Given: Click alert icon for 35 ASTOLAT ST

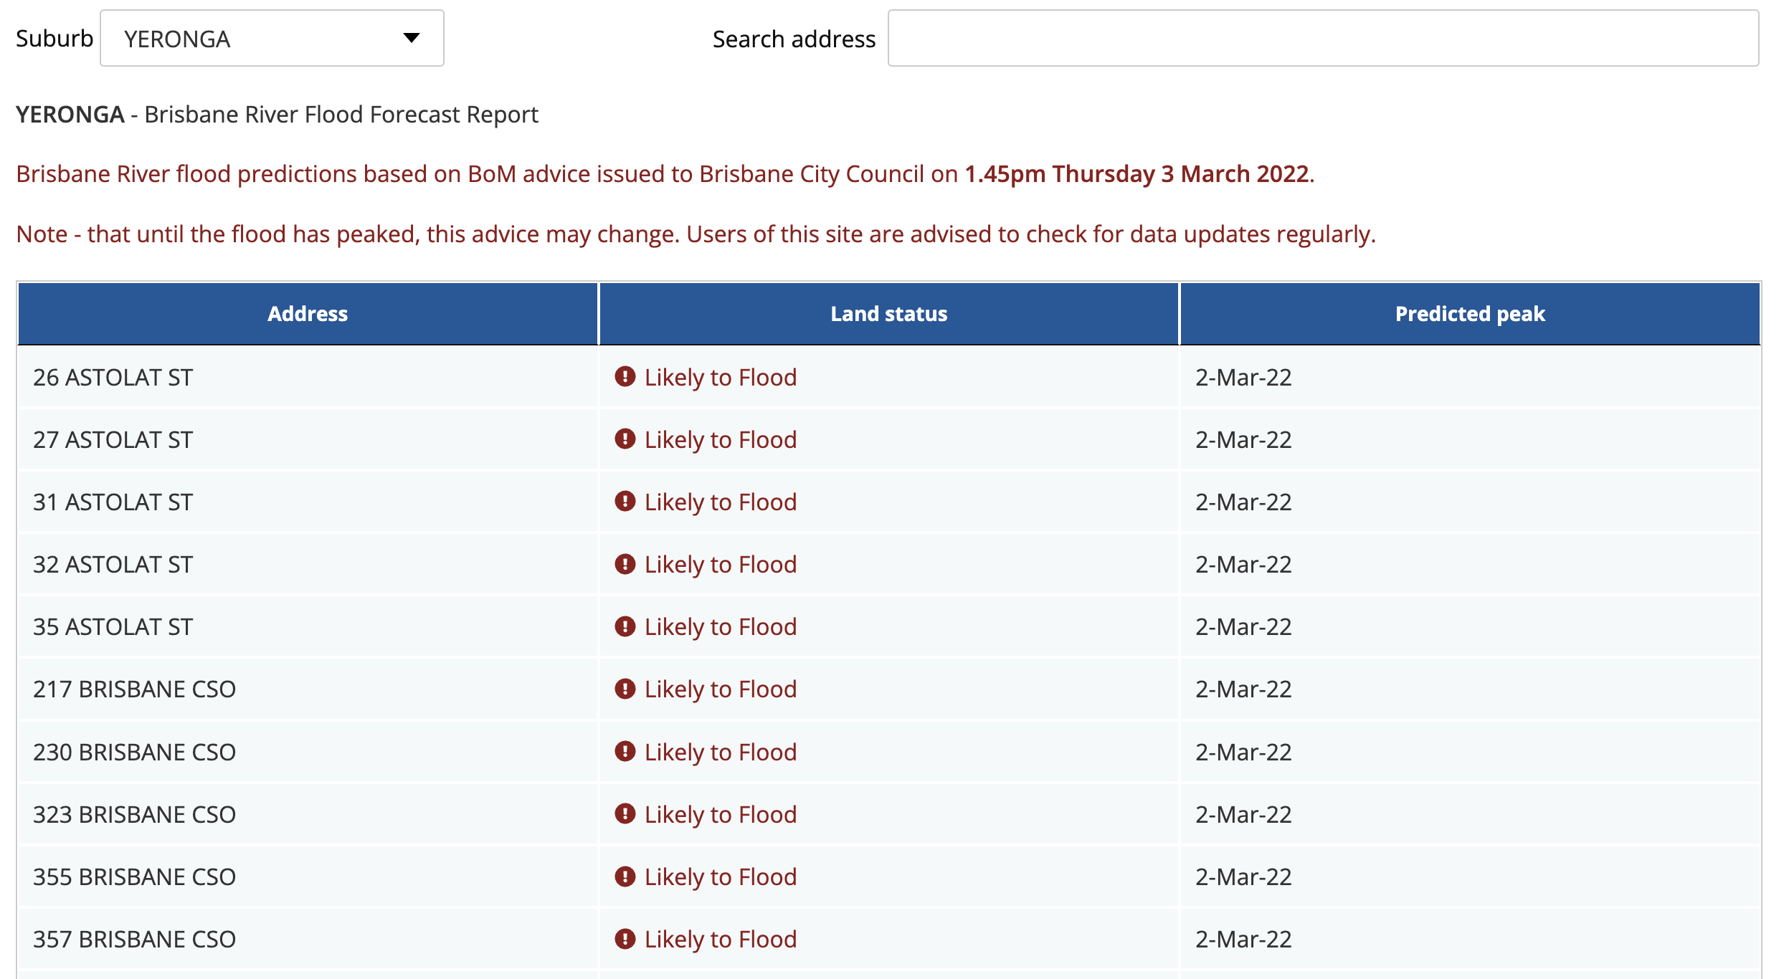Looking at the screenshot, I should (x=625, y=626).
